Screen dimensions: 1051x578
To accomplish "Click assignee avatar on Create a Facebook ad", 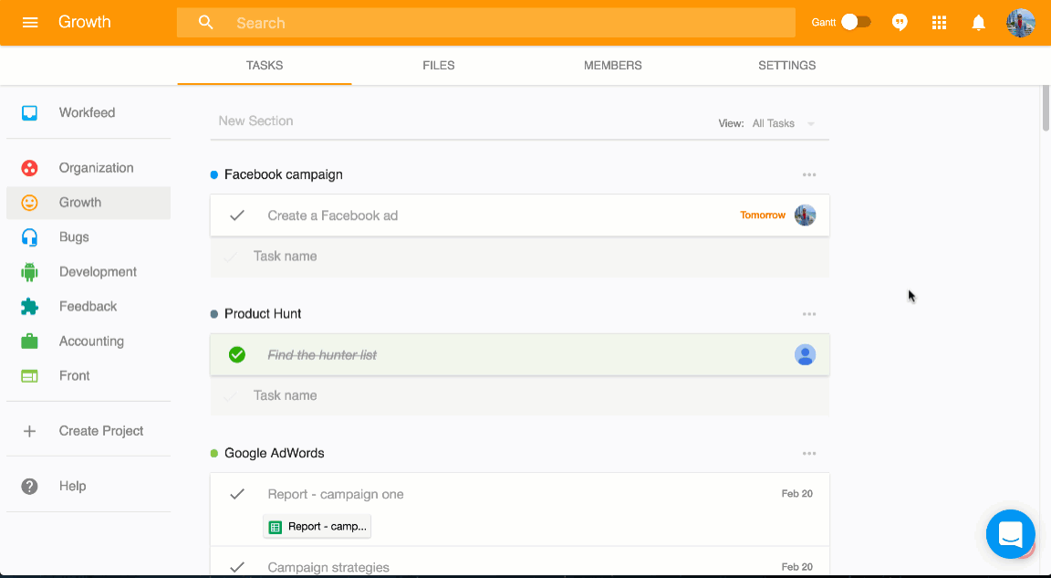I will click(805, 215).
